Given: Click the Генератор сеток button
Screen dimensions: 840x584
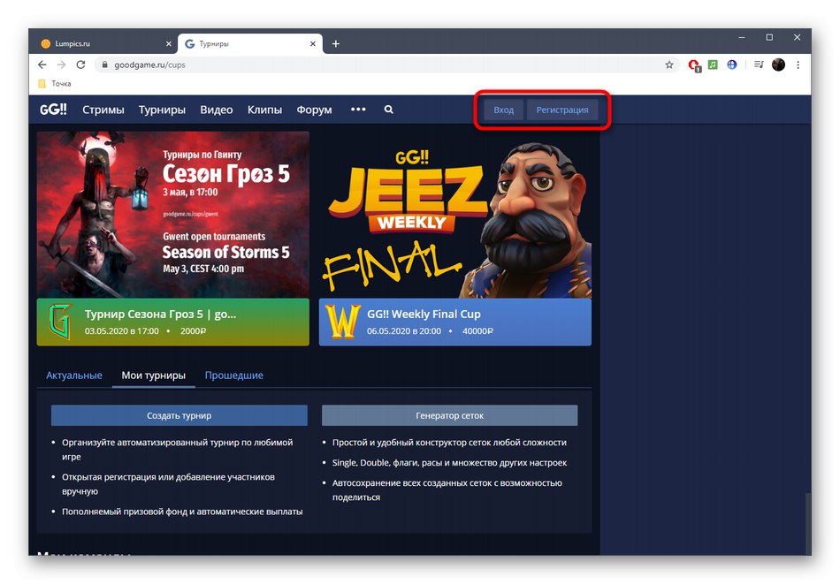Looking at the screenshot, I should [449, 415].
